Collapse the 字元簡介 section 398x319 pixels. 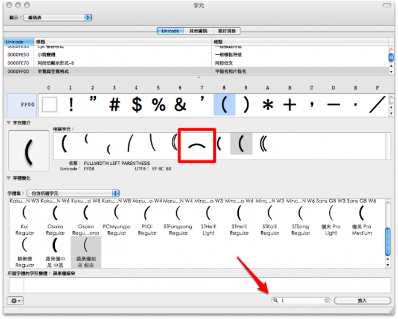click(x=8, y=123)
